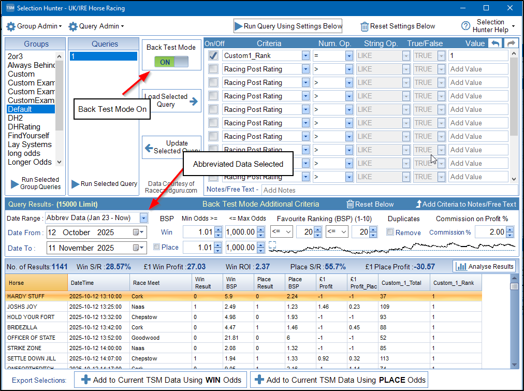
Task: Click Date From calendar picker icon
Action: click(x=137, y=233)
